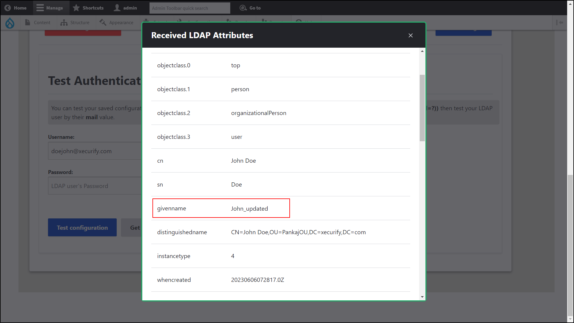Focus the Admin Toolbar quick search field

tap(190, 8)
